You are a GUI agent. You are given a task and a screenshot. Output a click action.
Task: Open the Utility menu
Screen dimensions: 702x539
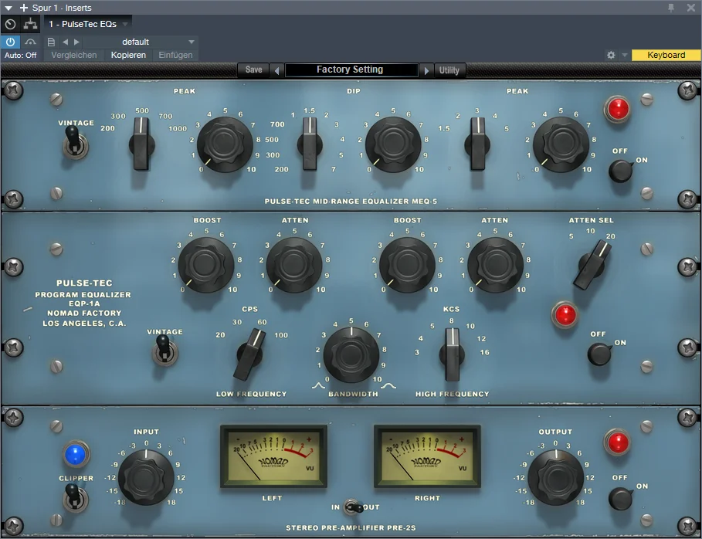pyautogui.click(x=449, y=70)
